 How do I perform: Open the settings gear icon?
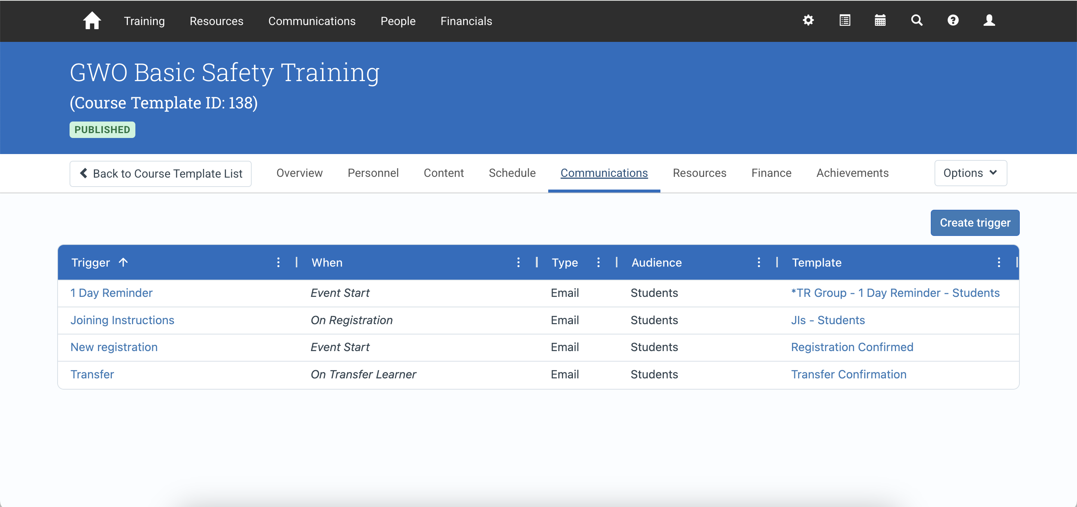(x=808, y=21)
